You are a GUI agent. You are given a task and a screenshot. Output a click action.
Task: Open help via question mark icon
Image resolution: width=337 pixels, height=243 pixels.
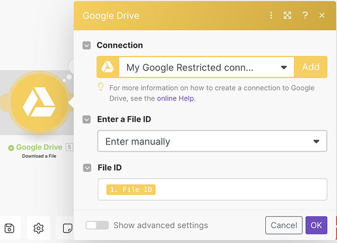[x=305, y=15]
